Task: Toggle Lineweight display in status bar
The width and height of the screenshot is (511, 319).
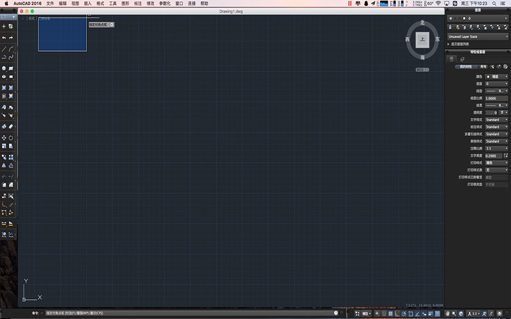Action: pos(431,313)
